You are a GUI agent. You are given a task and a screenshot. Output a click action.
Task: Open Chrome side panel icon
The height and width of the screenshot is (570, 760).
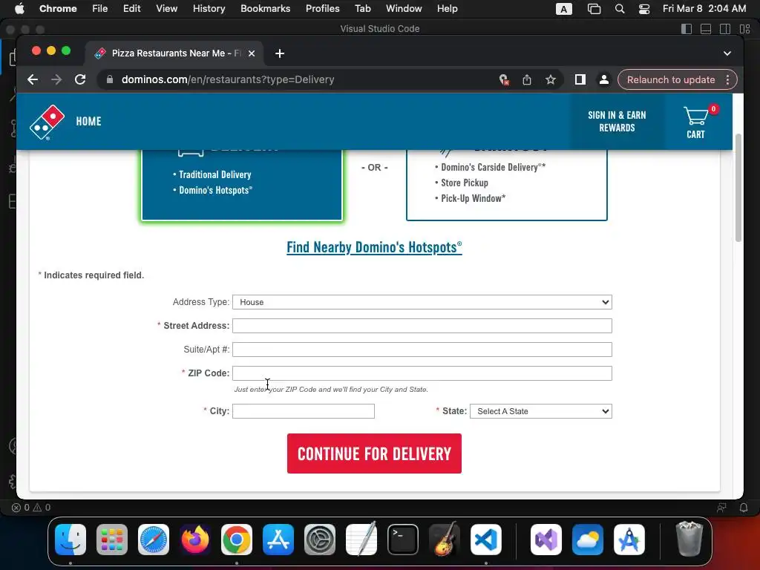pyautogui.click(x=580, y=79)
